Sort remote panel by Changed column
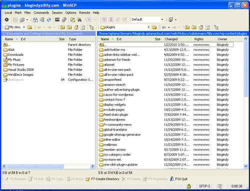The height and width of the screenshot is (191, 250). click(x=177, y=39)
